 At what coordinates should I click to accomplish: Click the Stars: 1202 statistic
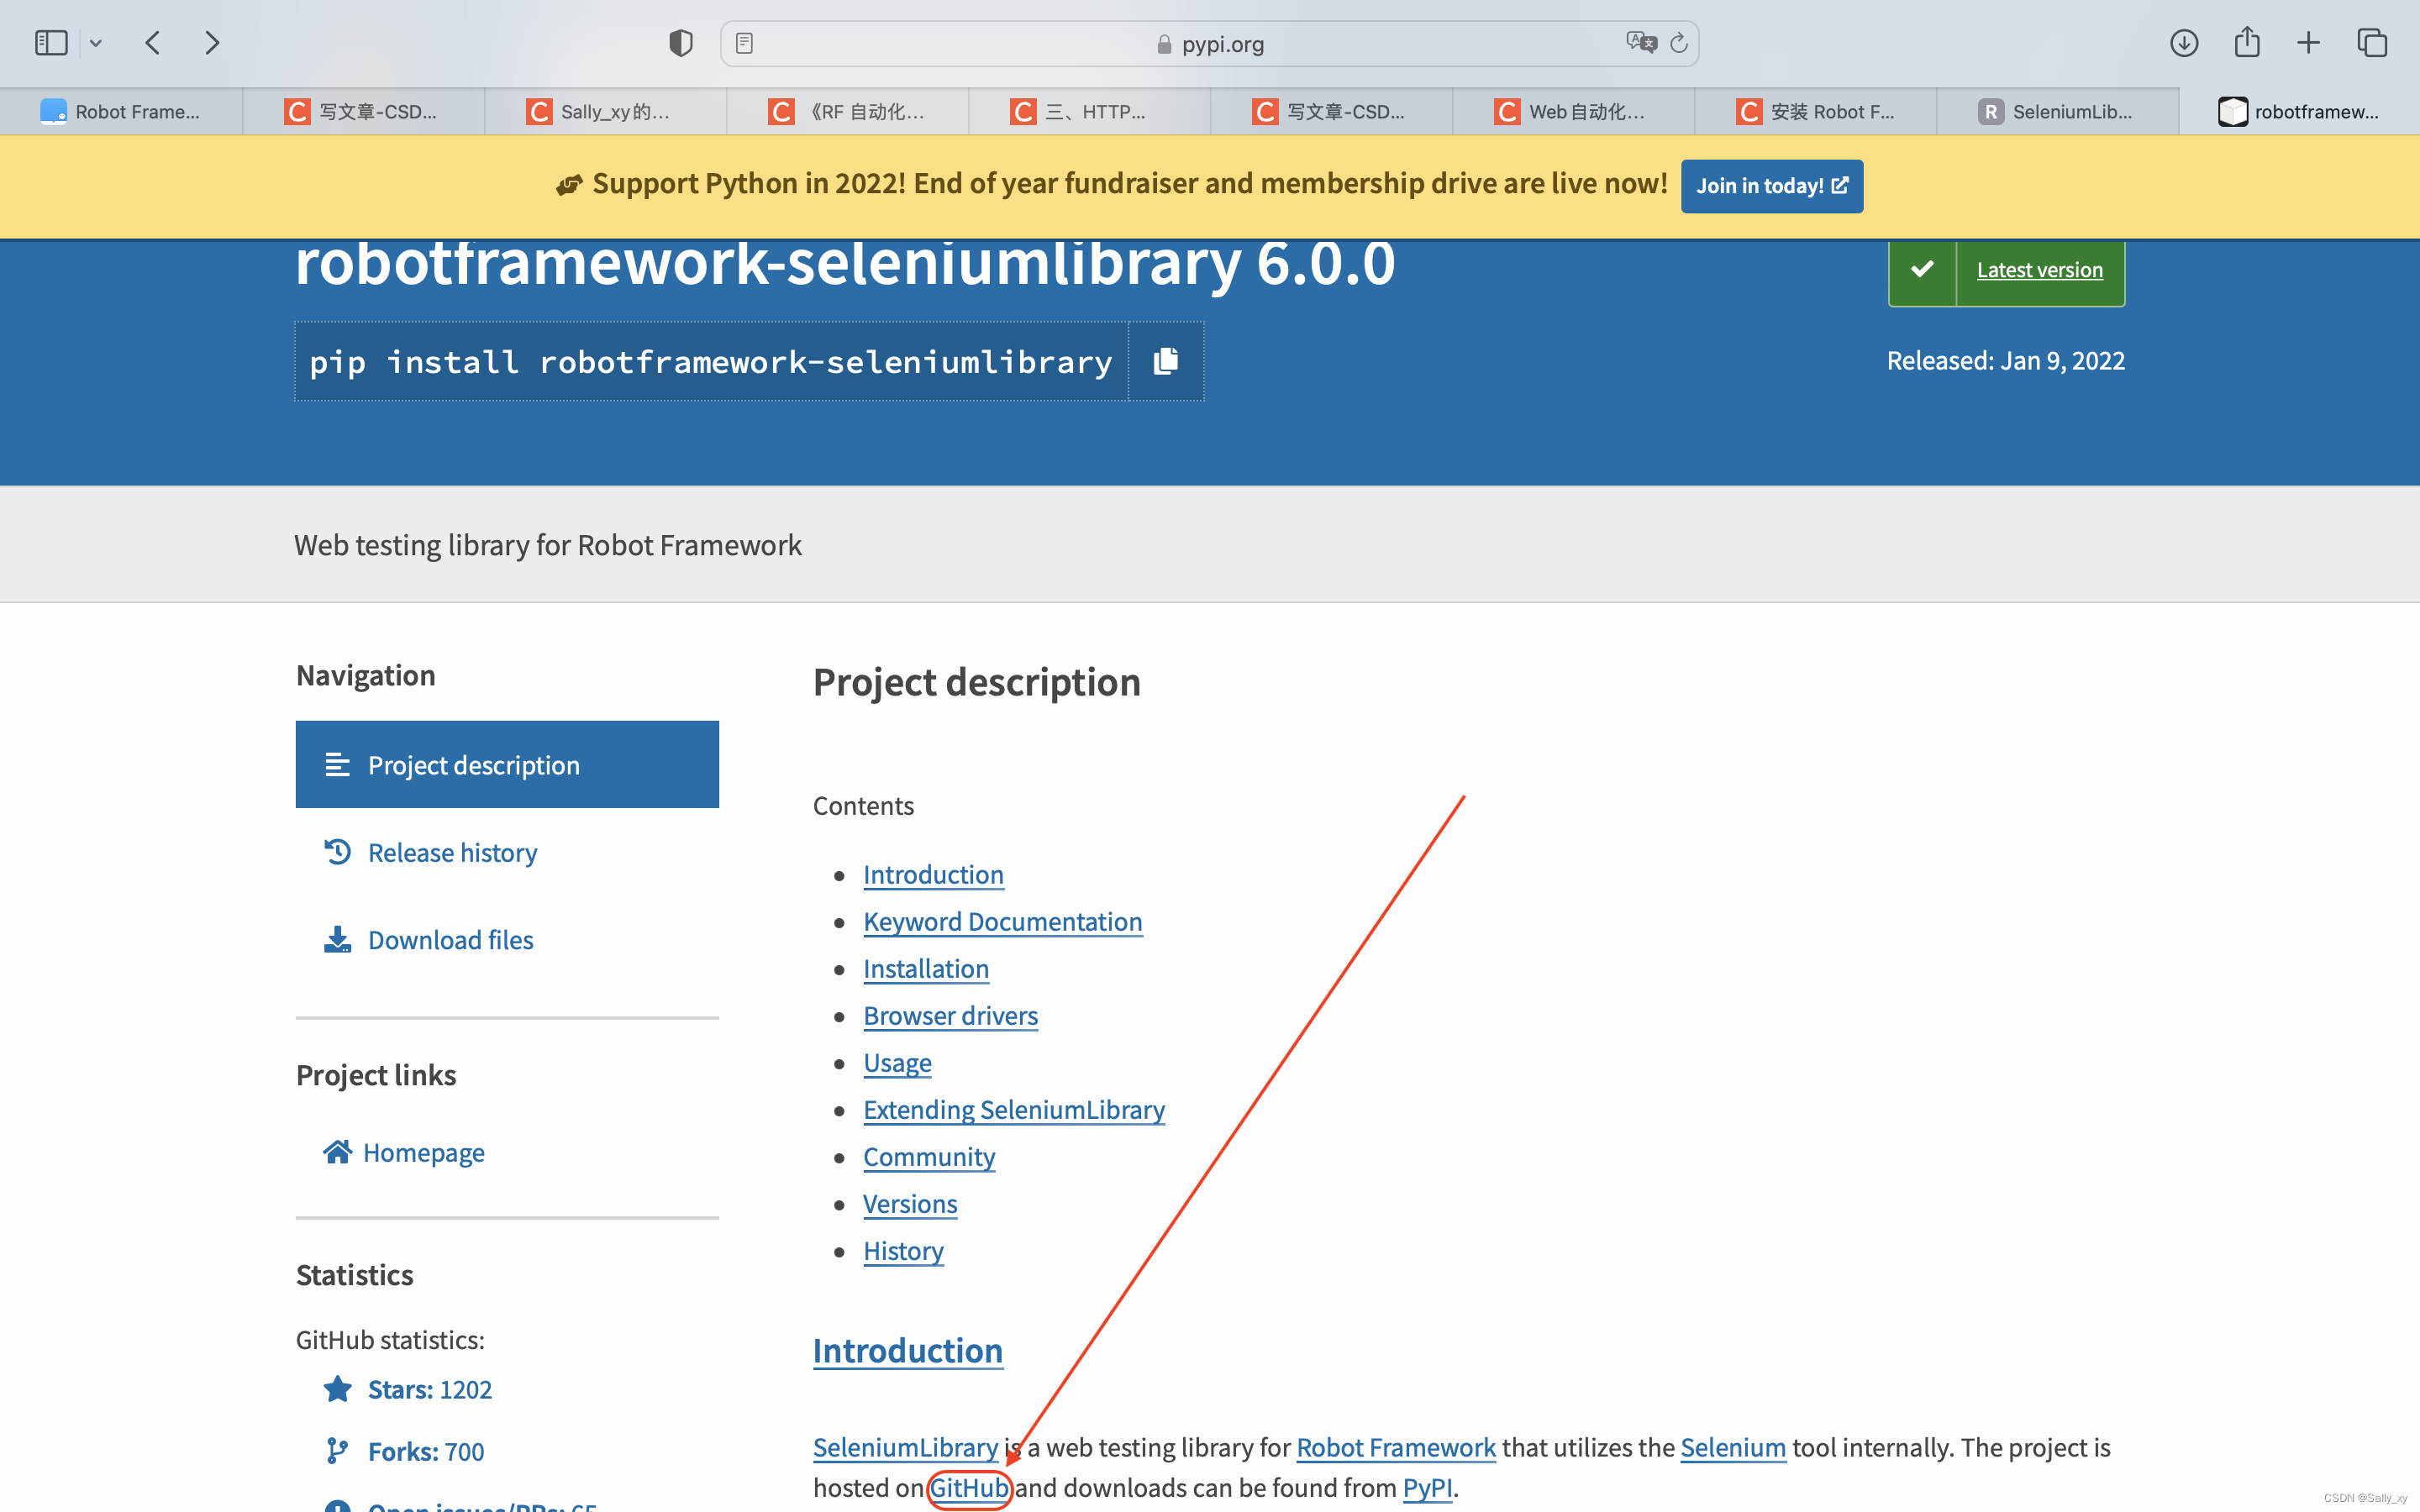point(429,1390)
